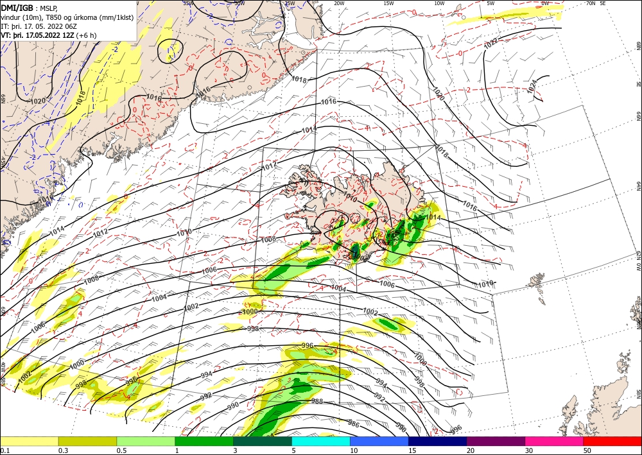
Task: Click the olive 0.3–0.5 legend swatch
Action: click(87, 441)
